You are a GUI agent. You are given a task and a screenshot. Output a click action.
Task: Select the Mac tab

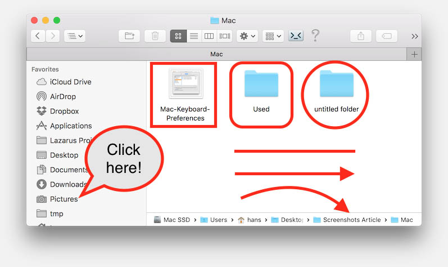pyautogui.click(x=216, y=54)
